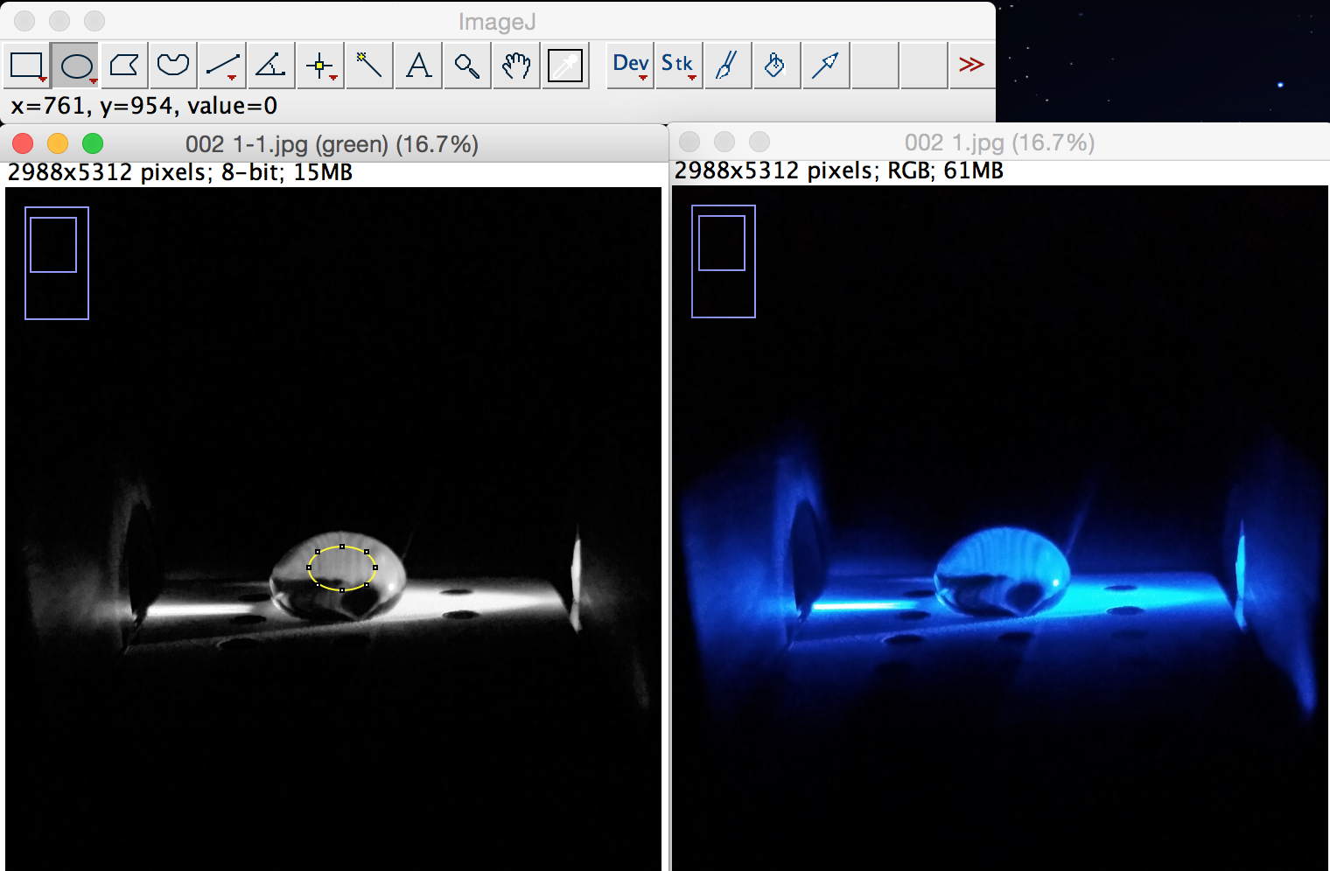This screenshot has height=871, width=1330.
Task: Activate the Straight Line tool
Action: click(222, 66)
